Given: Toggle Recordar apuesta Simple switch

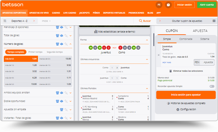Looking at the screenshot, I should [x=212, y=86].
